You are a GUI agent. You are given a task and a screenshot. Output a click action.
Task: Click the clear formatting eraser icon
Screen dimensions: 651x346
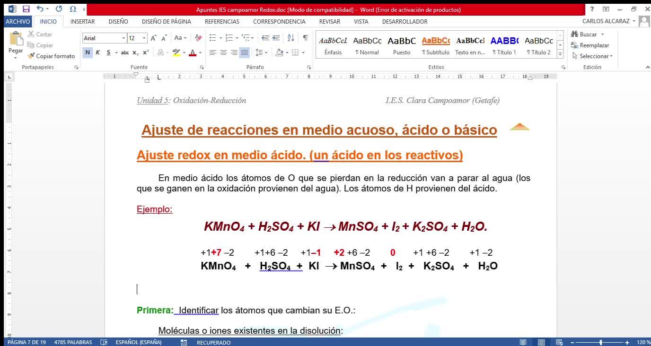(198, 38)
